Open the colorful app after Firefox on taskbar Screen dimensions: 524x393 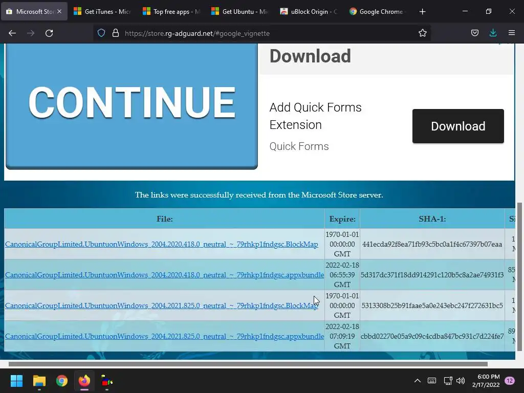click(107, 381)
